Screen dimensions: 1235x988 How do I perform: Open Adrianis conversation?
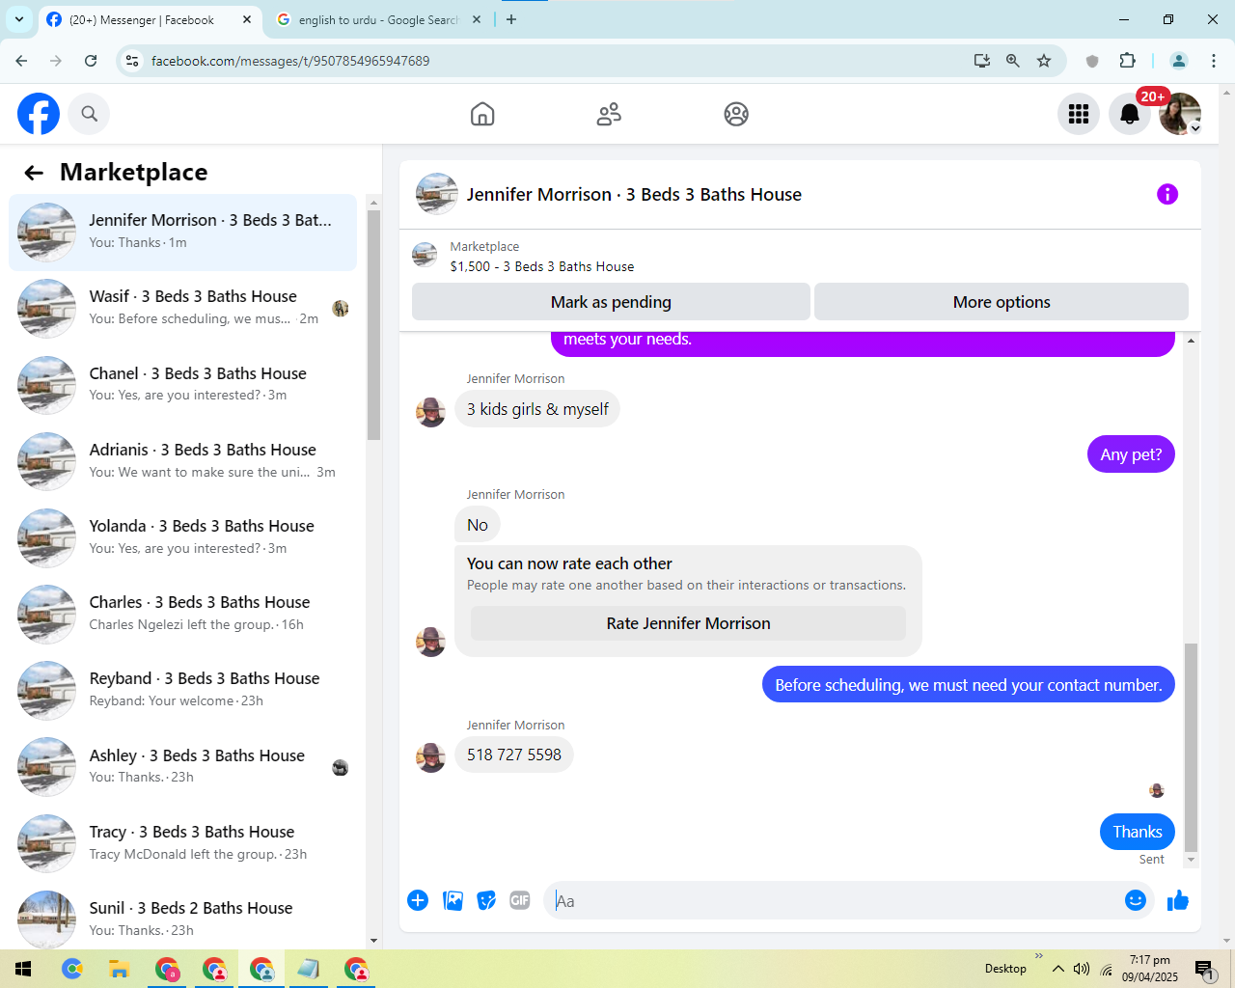(x=182, y=461)
